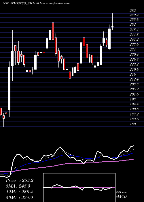This screenshot has height=202, width=144.
Task: Click the 234 price axis label
Action: pyautogui.click(x=133, y=50)
